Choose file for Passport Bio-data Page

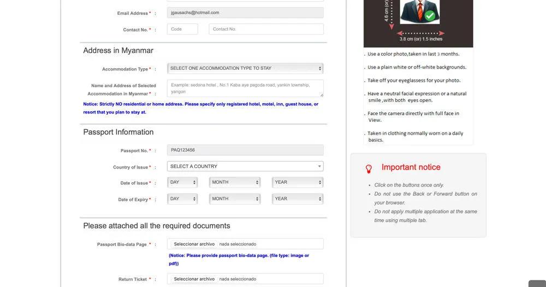[194, 244]
